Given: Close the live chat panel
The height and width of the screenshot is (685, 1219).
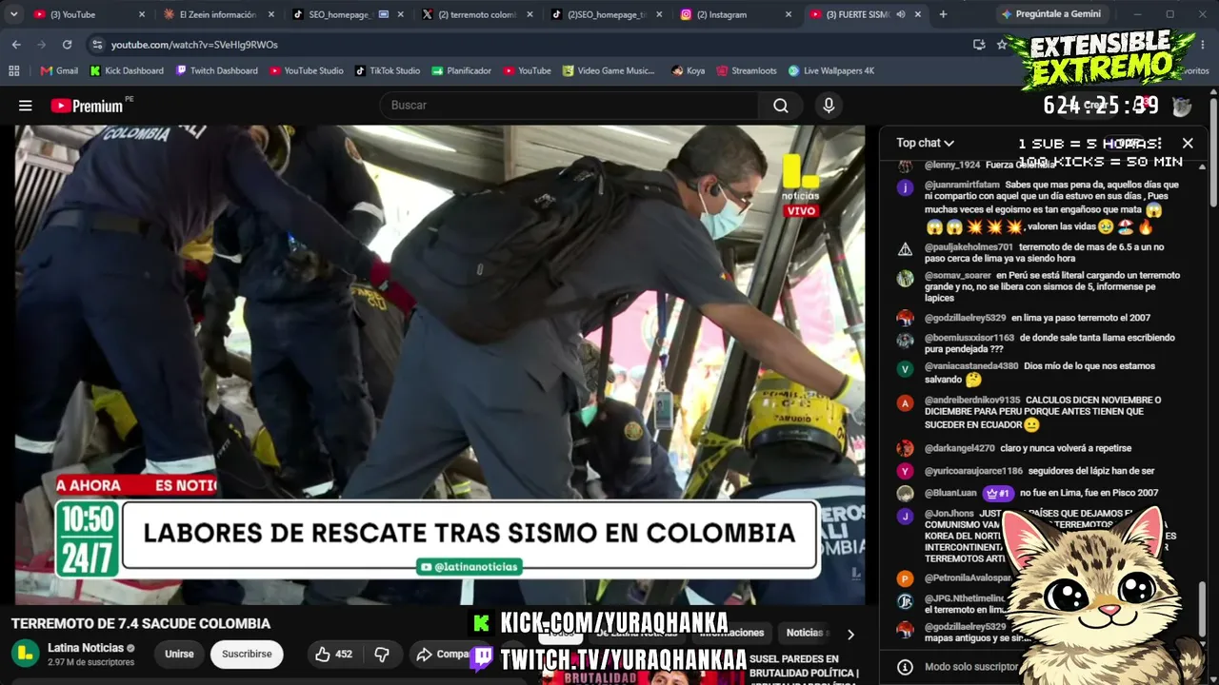Looking at the screenshot, I should pos(1188,143).
